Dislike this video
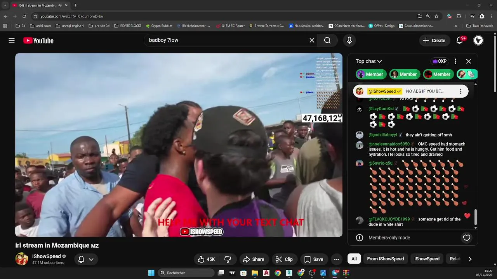 tap(228, 259)
